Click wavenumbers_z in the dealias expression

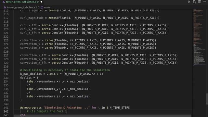coord(47,96)
